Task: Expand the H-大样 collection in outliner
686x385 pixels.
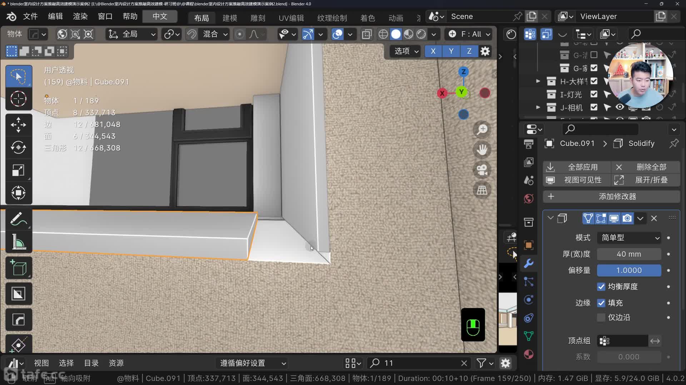Action: pyautogui.click(x=538, y=81)
